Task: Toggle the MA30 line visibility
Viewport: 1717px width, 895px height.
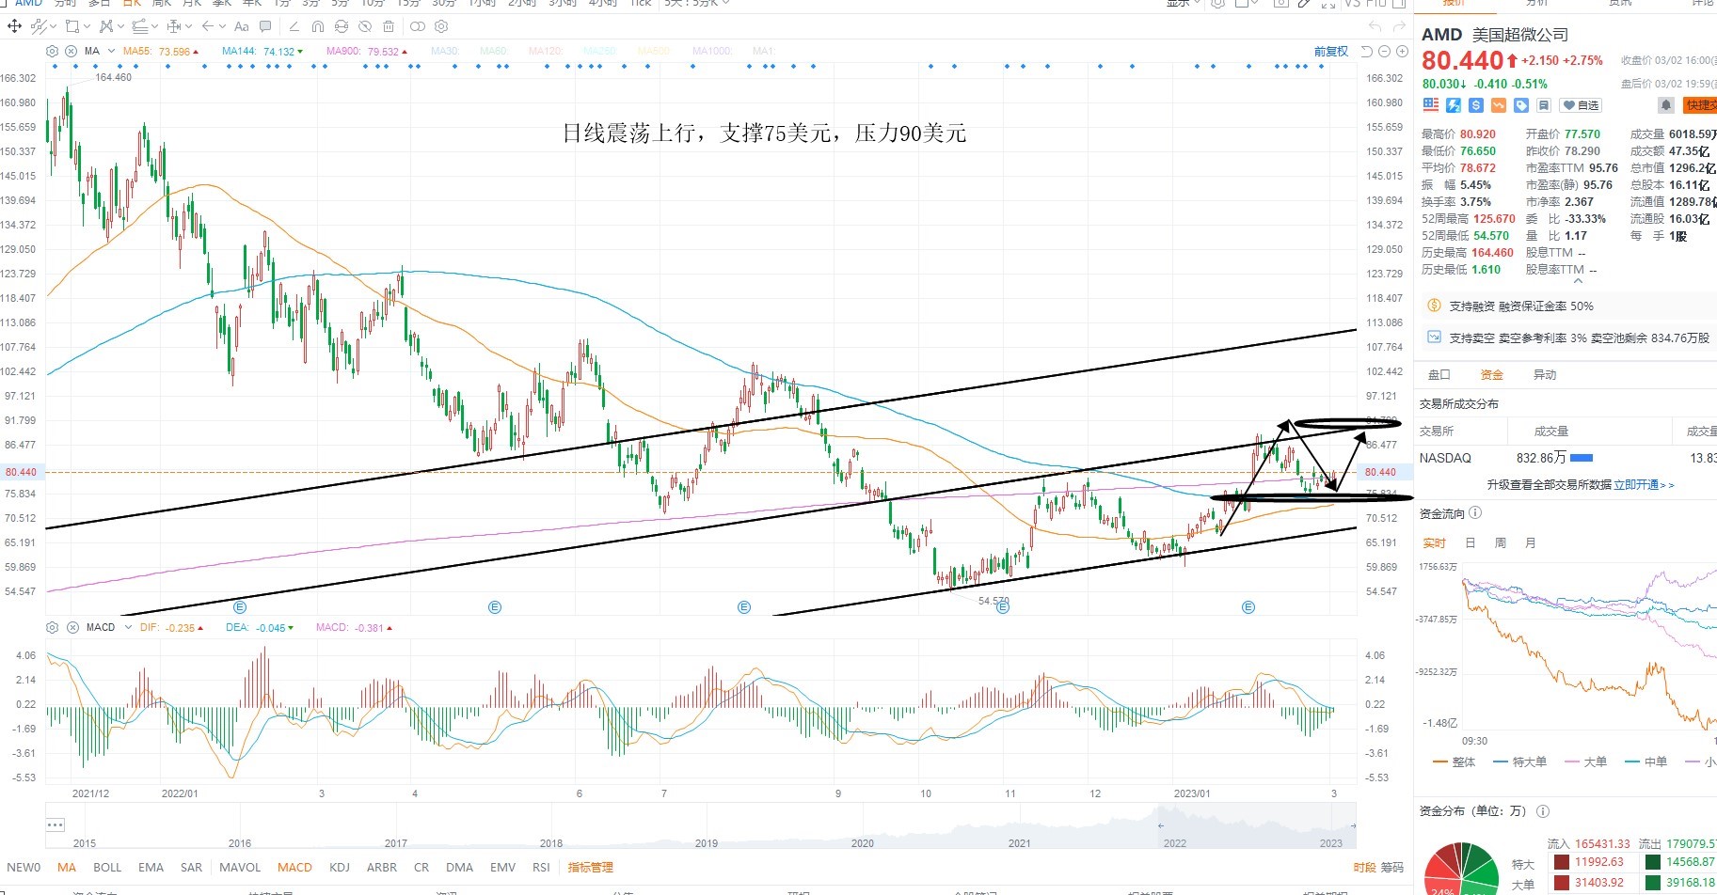Action: pos(444,51)
